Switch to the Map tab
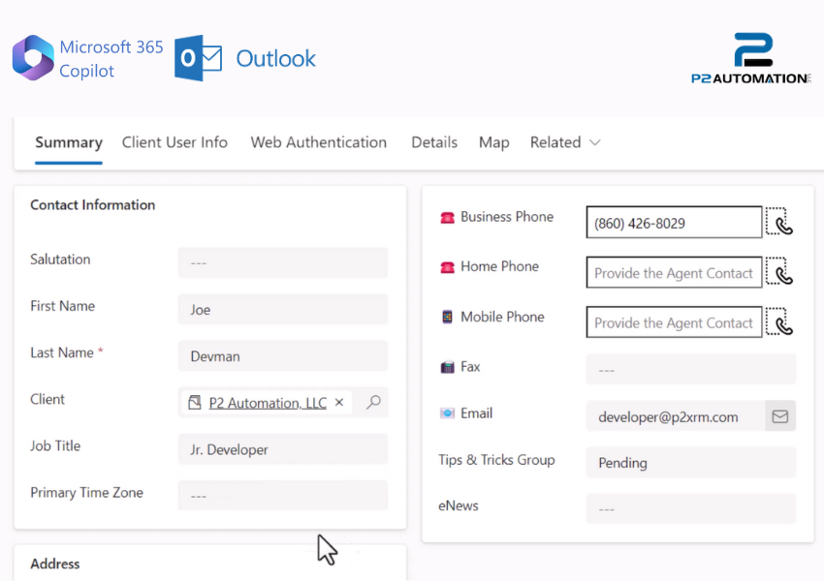The image size is (824, 581). tap(493, 141)
